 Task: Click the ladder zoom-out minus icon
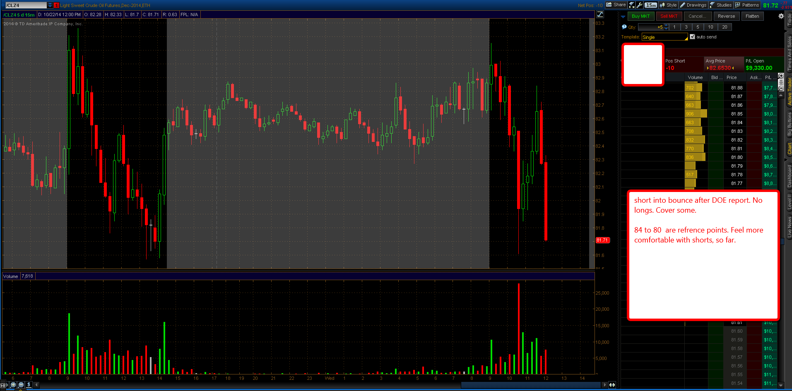click(x=781, y=88)
